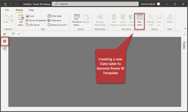
Task: Commit the formula with checkmark
Action: click(19, 34)
